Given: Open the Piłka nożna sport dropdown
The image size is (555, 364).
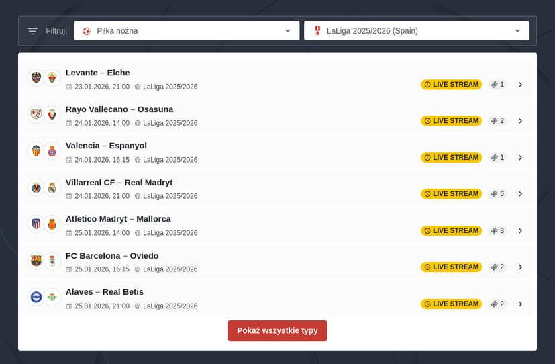Looking at the screenshot, I should click(x=187, y=31).
